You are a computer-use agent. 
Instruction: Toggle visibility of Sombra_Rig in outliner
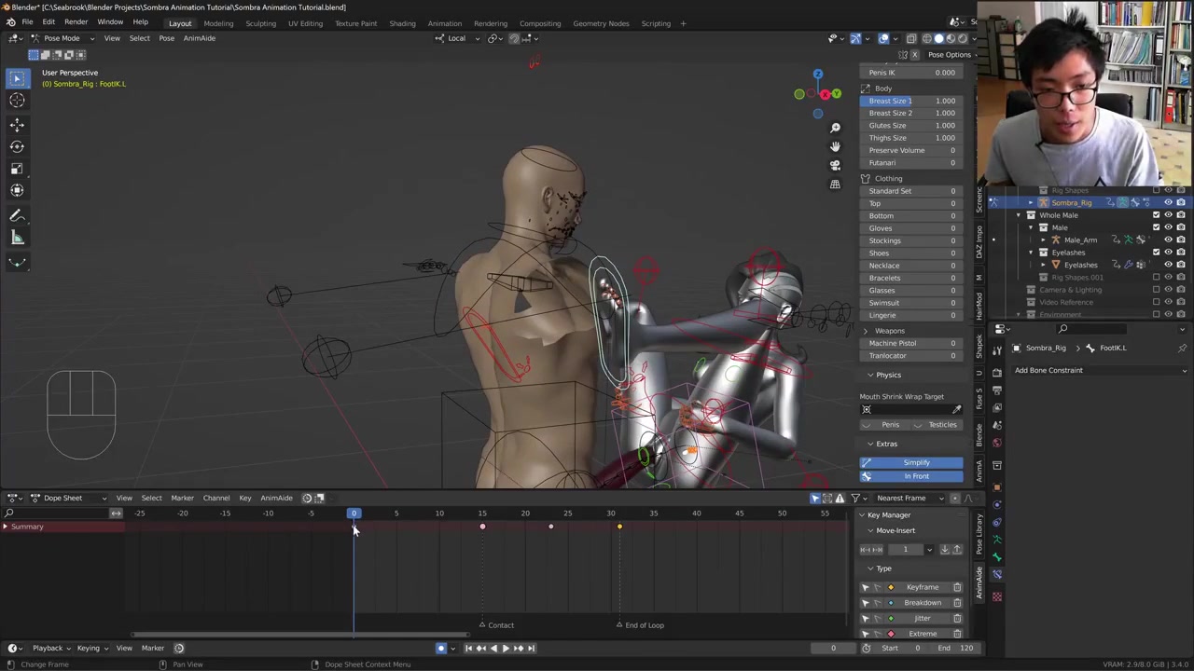(1168, 202)
